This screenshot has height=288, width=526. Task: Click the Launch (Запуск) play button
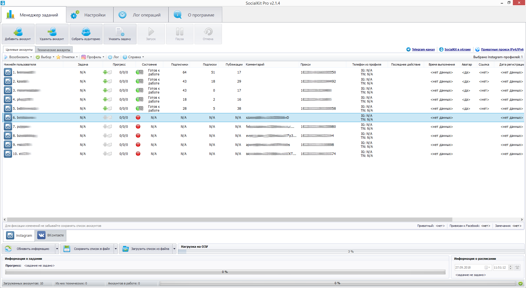(x=151, y=34)
